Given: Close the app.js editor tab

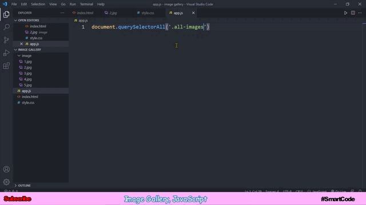Looking at the screenshot, I should 193,13.
